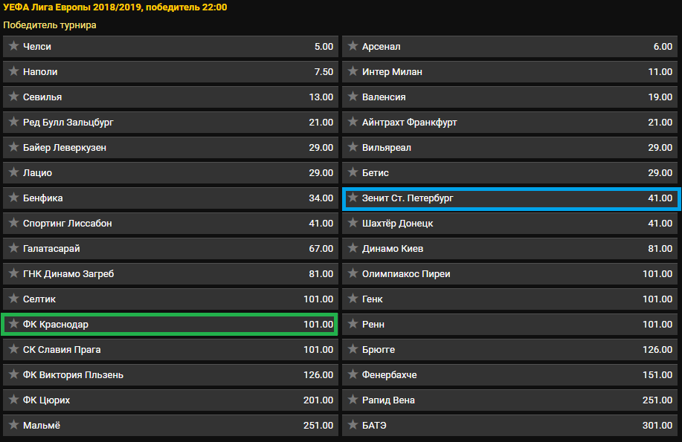
Task: Click the Победитель турнира market heading
Action: pyautogui.click(x=50, y=25)
